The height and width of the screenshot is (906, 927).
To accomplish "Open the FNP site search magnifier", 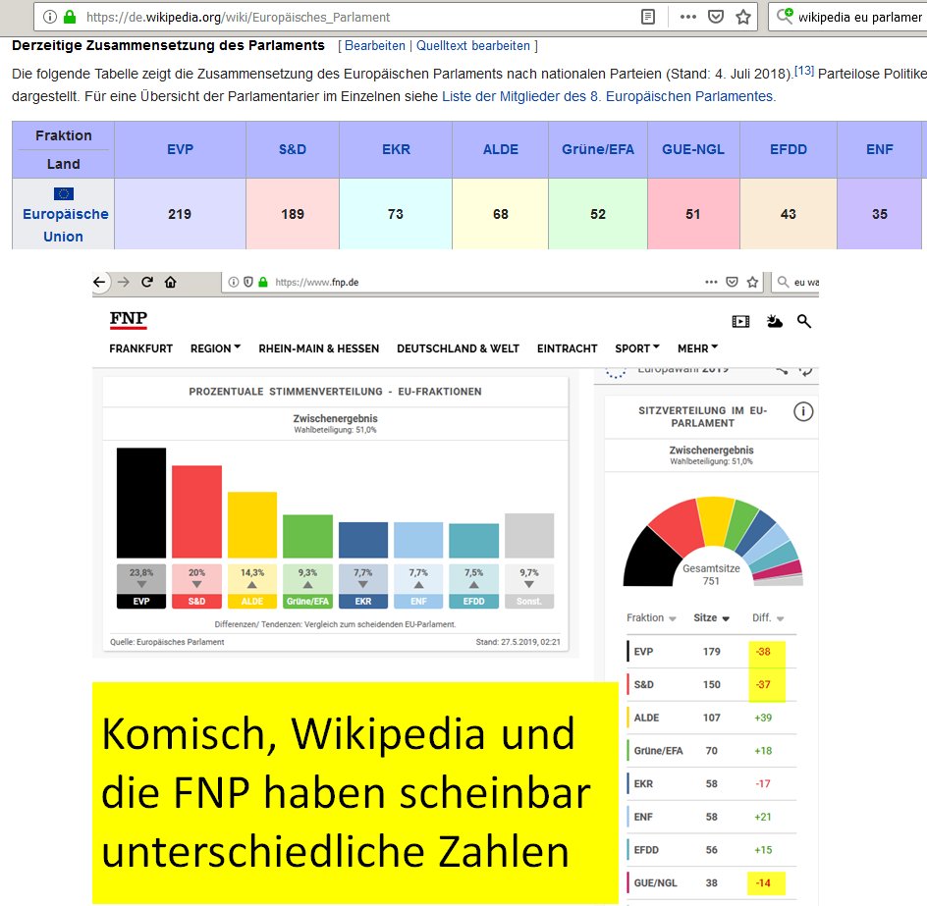I will click(804, 321).
